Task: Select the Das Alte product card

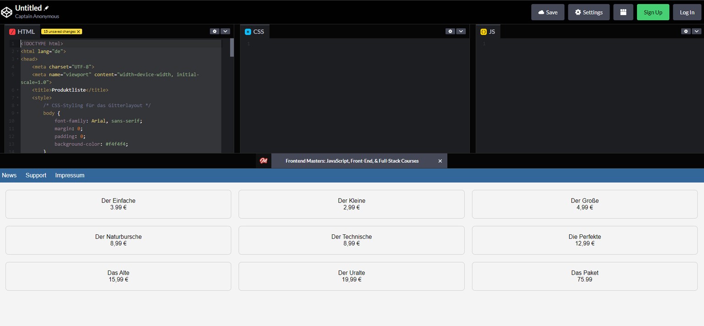Action: pyautogui.click(x=118, y=276)
